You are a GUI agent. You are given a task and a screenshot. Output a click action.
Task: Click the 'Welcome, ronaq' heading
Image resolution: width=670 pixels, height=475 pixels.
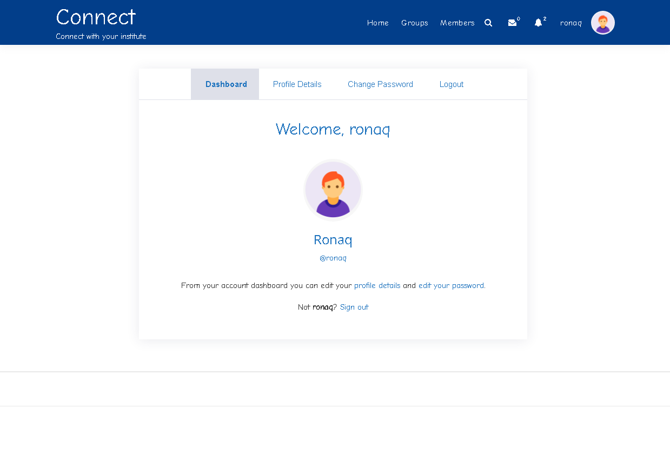333,129
